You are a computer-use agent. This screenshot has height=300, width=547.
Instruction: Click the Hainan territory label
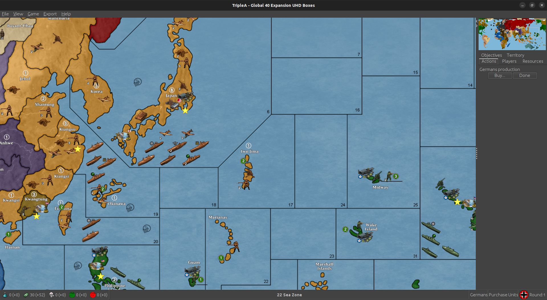tap(12, 247)
